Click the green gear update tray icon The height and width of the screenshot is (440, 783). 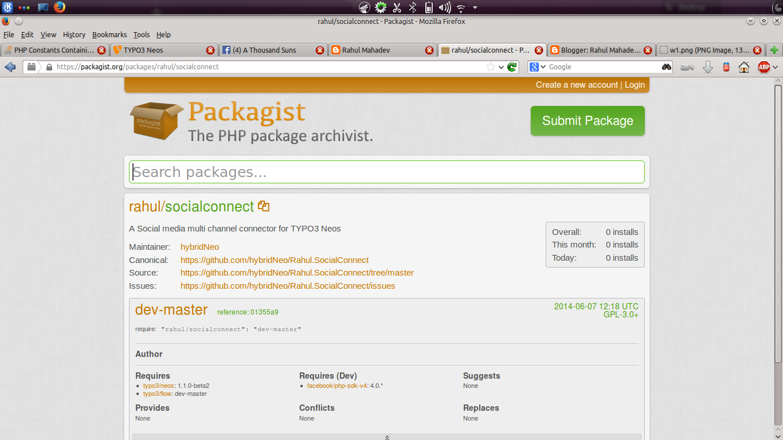point(381,7)
